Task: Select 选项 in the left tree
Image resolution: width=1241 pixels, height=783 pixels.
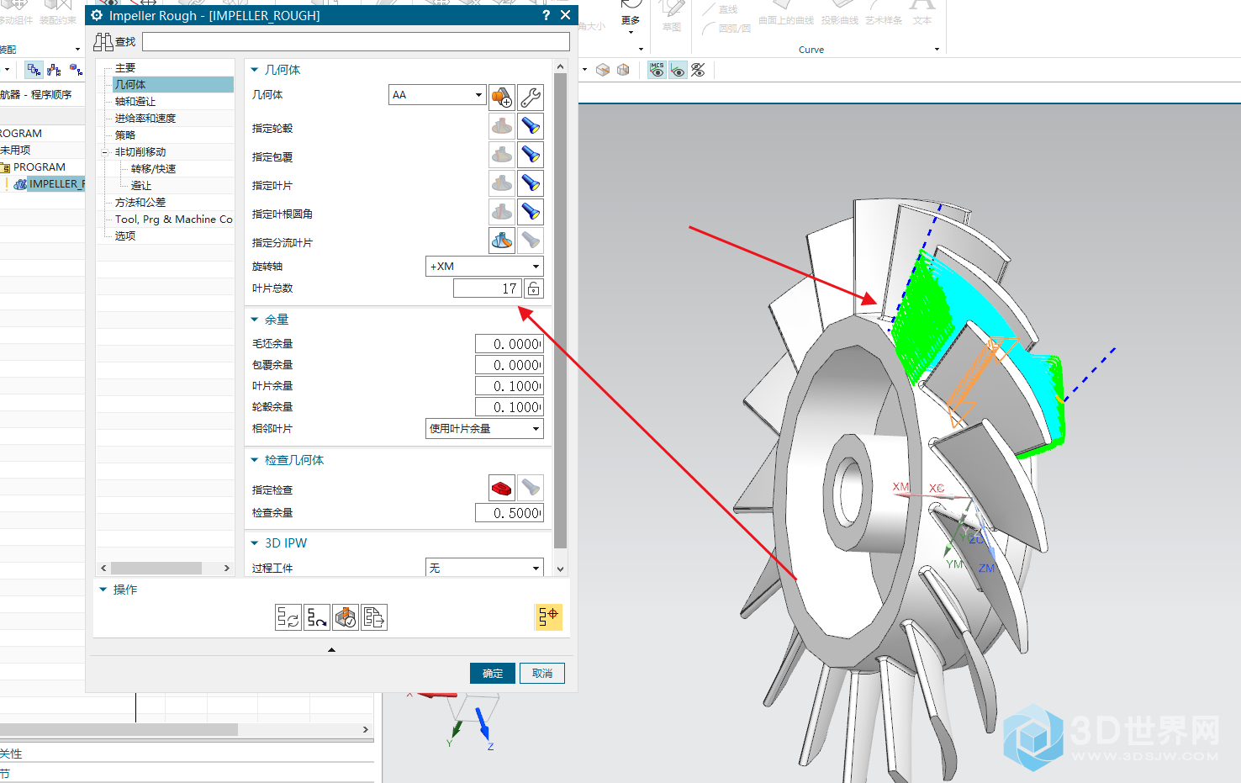Action: click(x=125, y=236)
